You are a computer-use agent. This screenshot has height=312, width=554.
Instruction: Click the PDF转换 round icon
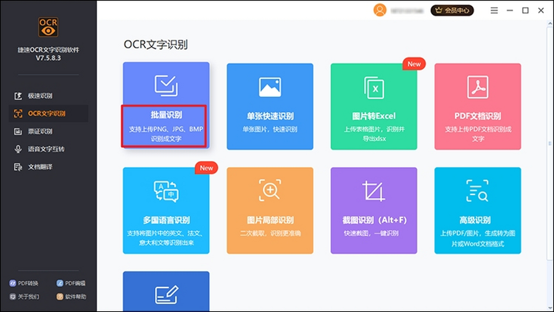click(13, 283)
